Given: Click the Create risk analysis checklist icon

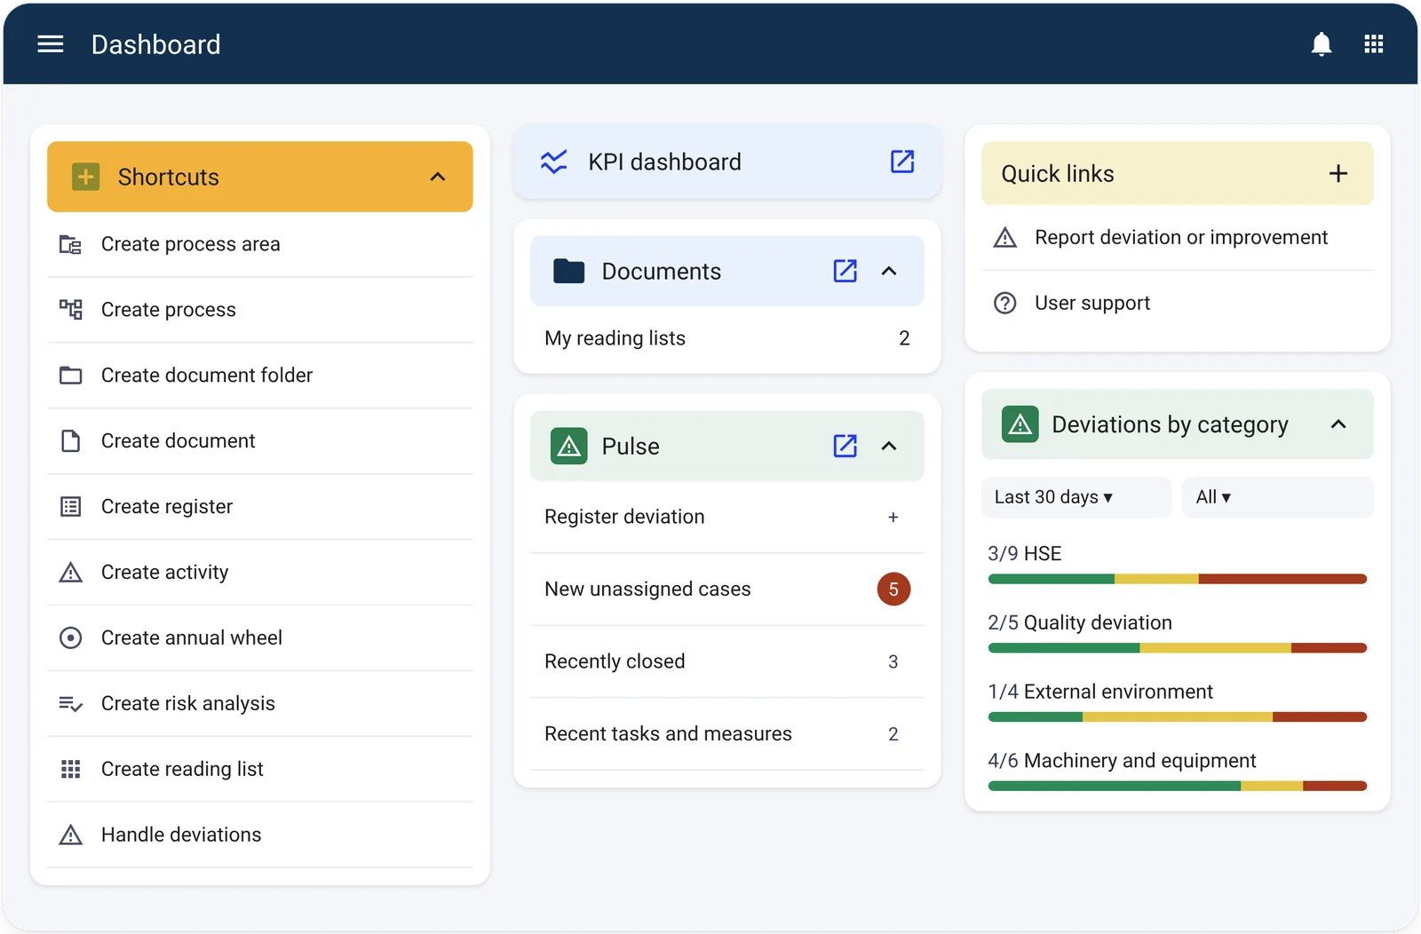Looking at the screenshot, I should coord(70,704).
